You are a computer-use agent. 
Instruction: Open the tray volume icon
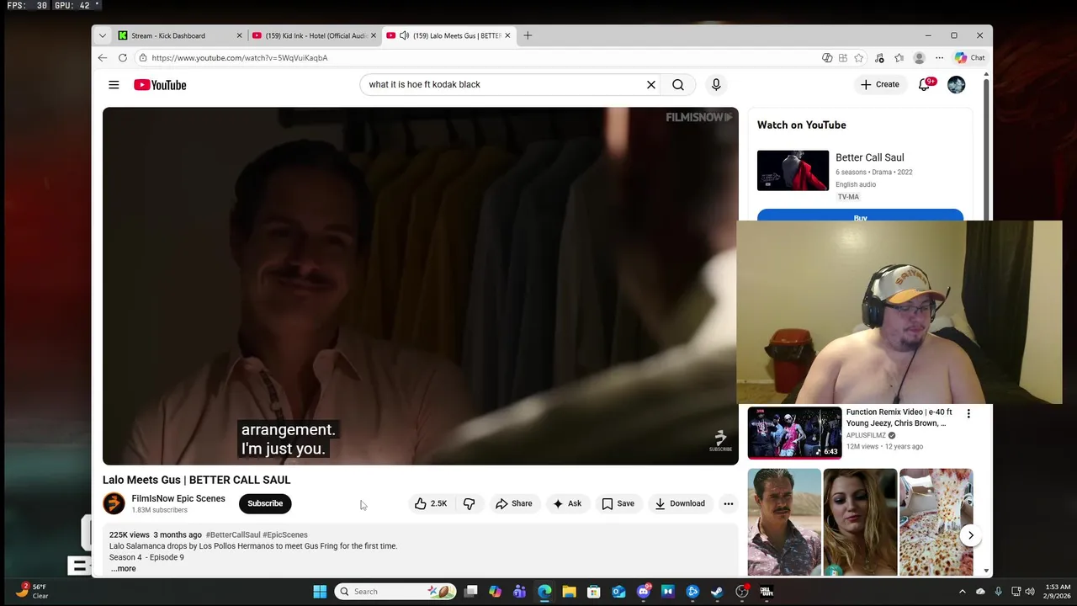coord(1031,592)
